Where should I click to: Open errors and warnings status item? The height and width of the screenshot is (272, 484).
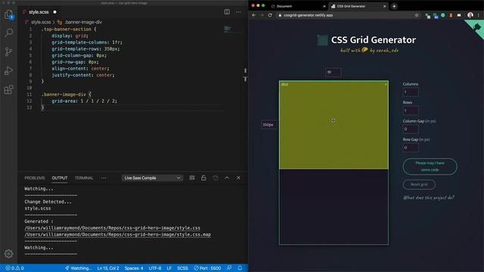(14, 268)
